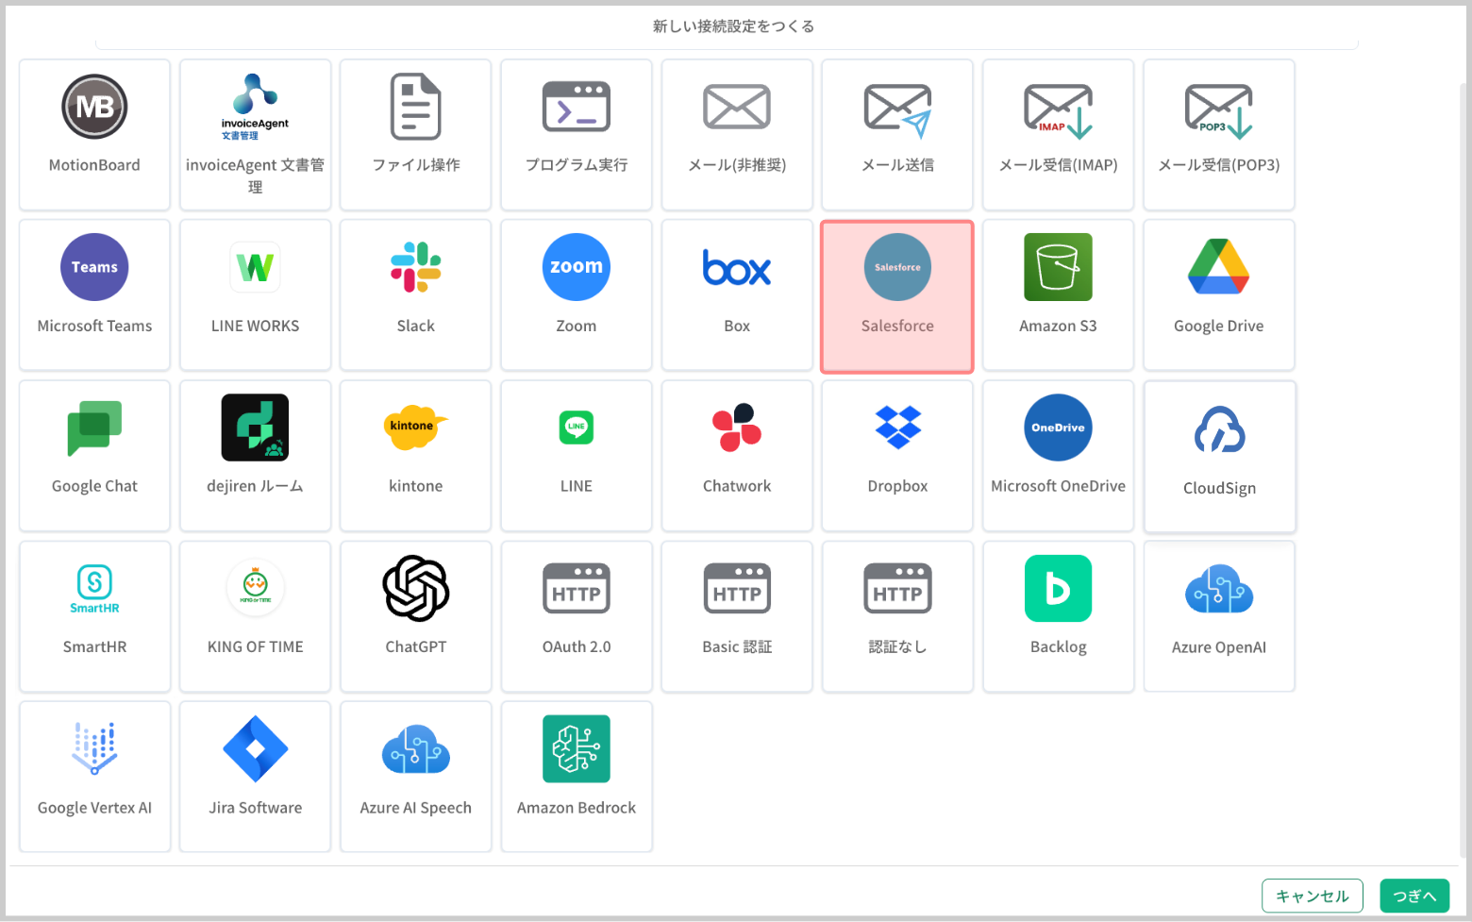Select the Microsoft OneDrive connector
This screenshot has height=922, width=1472.
coord(1058,456)
